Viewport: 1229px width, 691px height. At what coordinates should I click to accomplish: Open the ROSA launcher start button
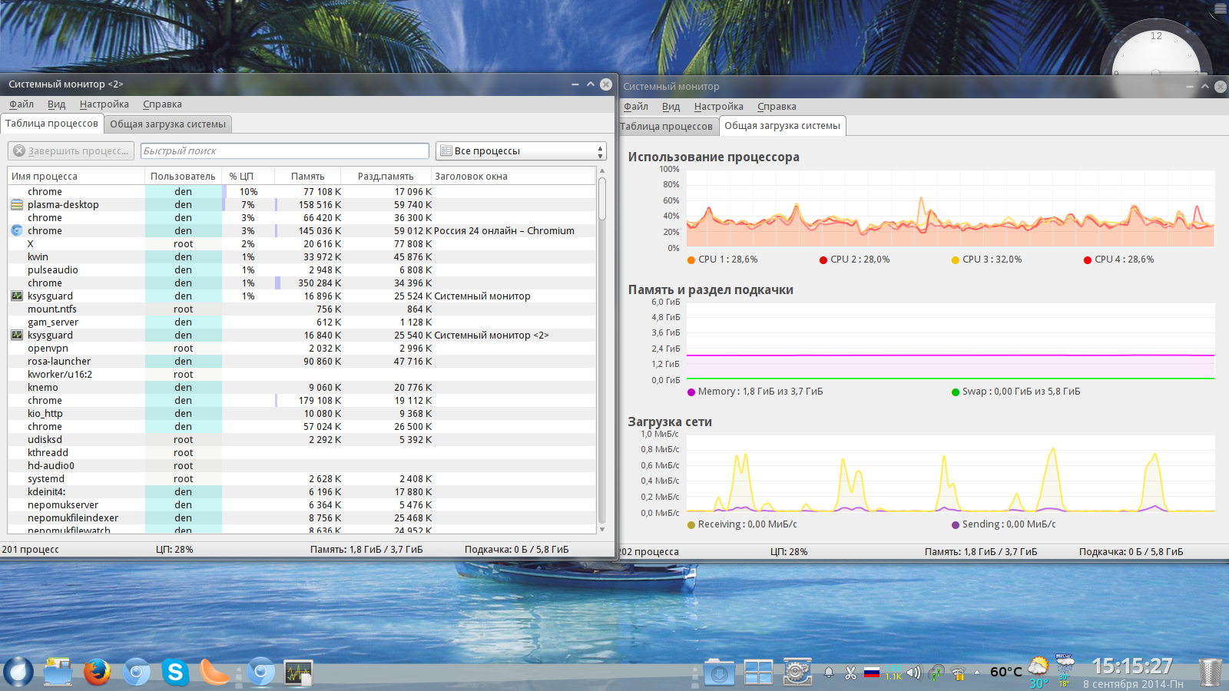pos(18,672)
